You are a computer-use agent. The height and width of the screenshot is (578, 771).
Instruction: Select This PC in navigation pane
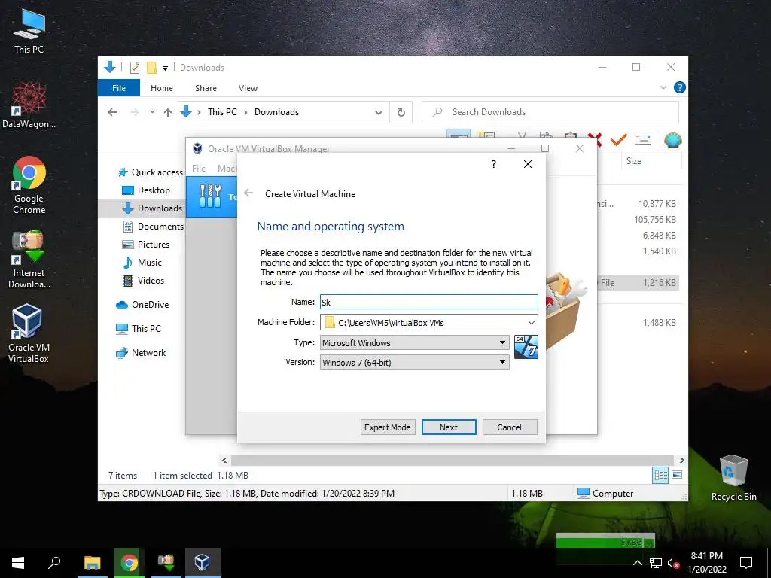139,328
